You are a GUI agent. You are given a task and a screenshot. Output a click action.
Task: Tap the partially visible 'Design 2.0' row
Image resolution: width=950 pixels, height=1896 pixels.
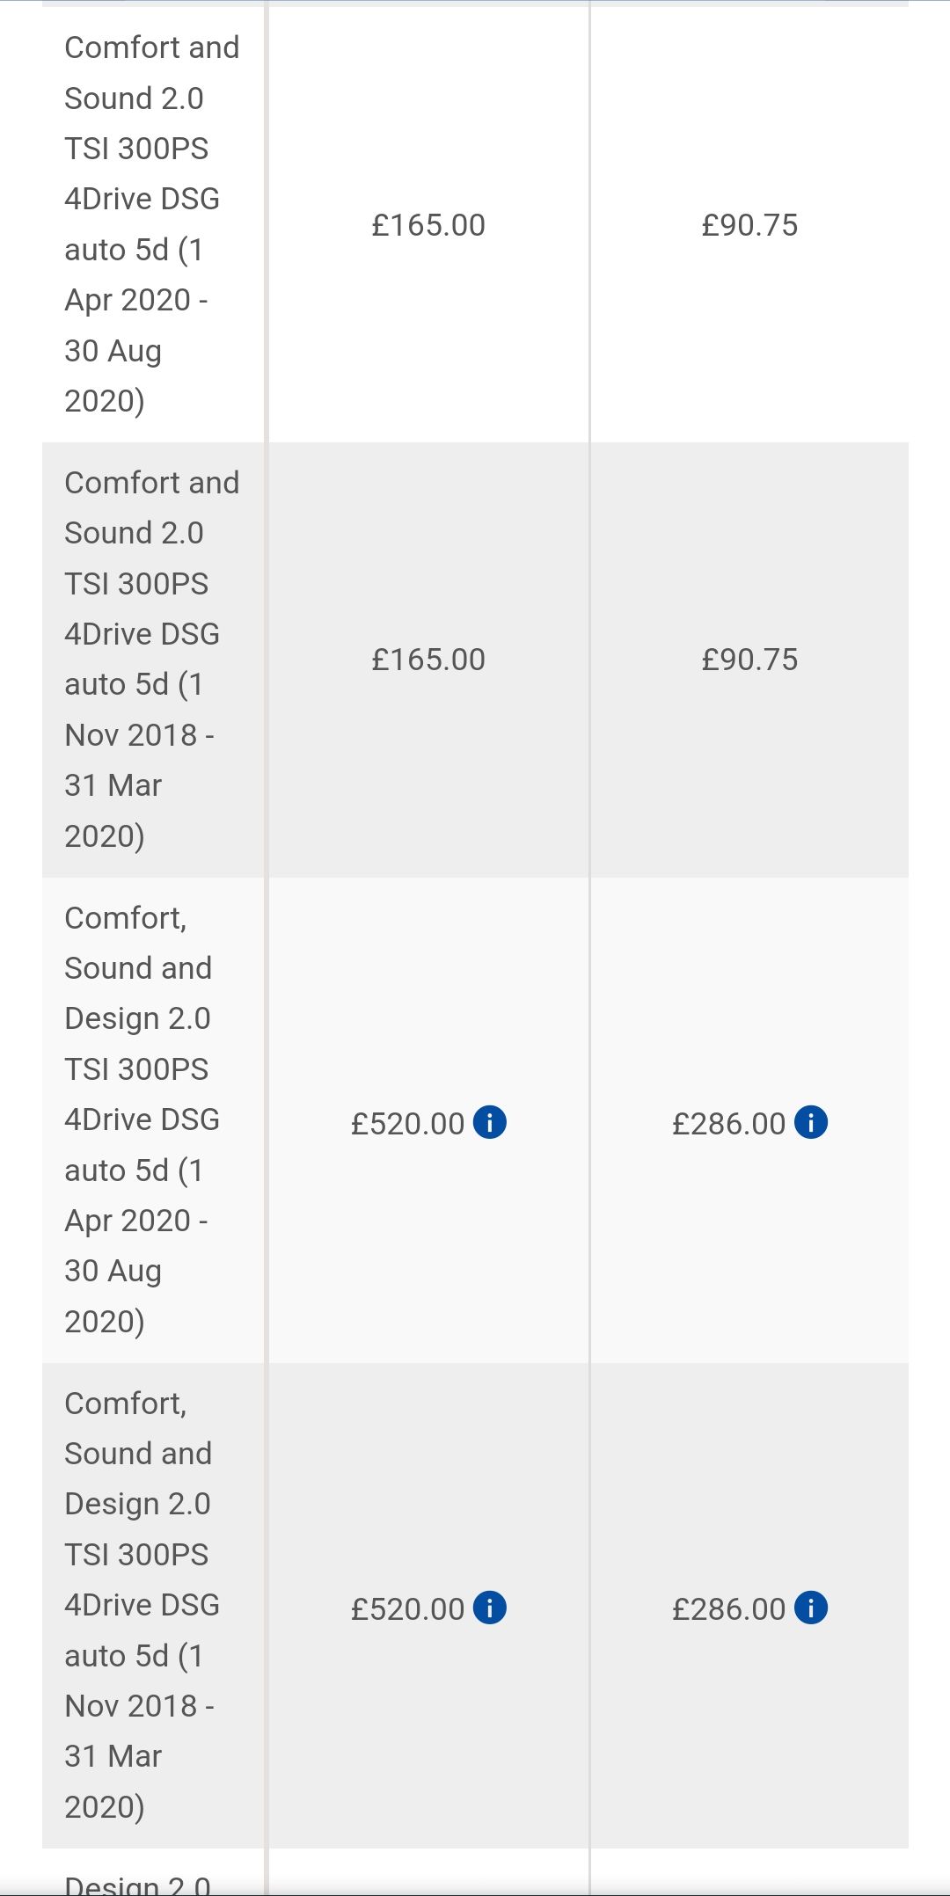pyautogui.click(x=138, y=1884)
